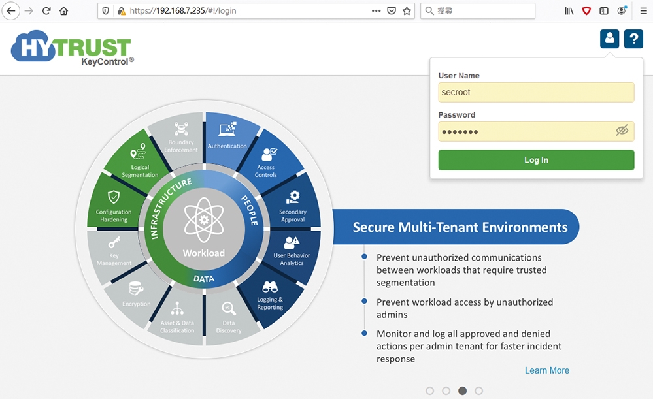The height and width of the screenshot is (399, 653).
Task: Click into the User Name field
Action: [537, 92]
